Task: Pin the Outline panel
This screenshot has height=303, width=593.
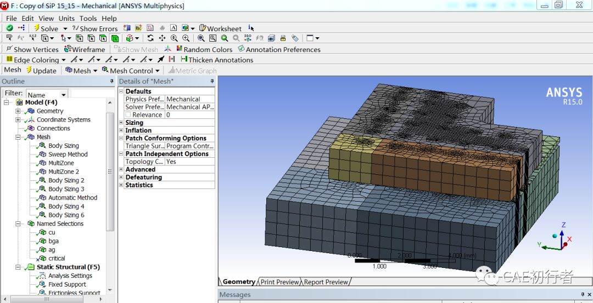Action: [x=112, y=81]
